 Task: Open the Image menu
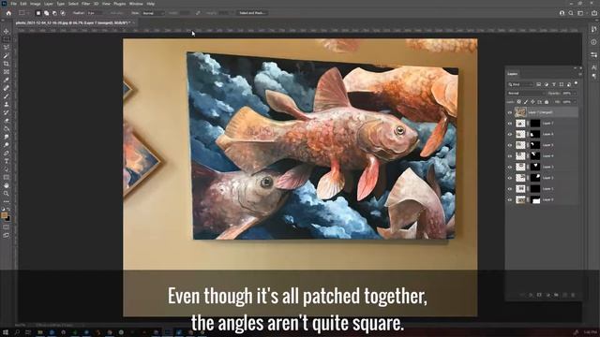point(36,4)
